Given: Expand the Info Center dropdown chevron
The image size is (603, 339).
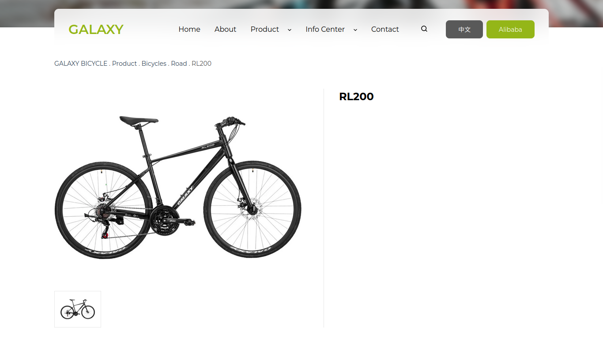Looking at the screenshot, I should (355, 30).
